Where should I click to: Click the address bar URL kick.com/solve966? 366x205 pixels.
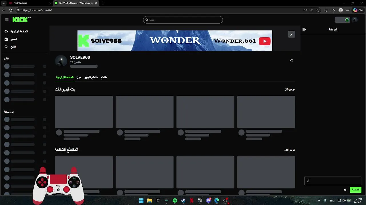[37, 10]
